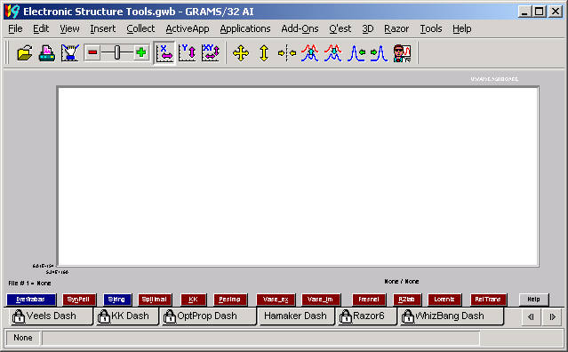Select the XY zoom mode icon
The width and height of the screenshot is (568, 352).
pyautogui.click(x=211, y=53)
